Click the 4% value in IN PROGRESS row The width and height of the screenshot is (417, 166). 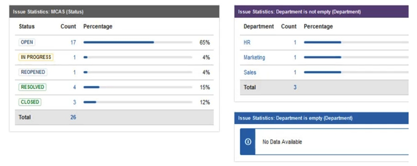(x=206, y=57)
